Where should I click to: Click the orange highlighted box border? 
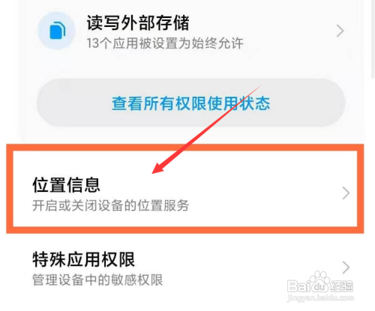click(x=185, y=148)
